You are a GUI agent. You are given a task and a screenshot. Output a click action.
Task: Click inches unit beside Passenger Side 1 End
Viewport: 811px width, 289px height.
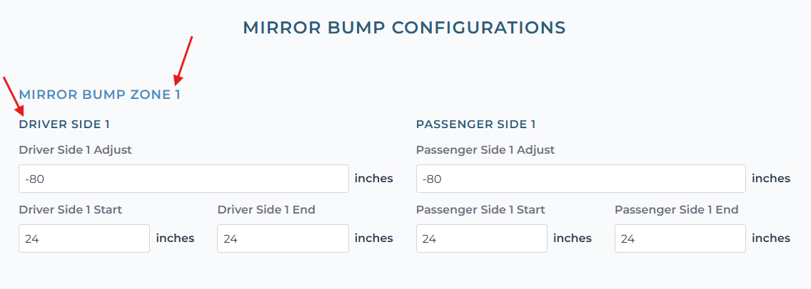click(x=771, y=238)
